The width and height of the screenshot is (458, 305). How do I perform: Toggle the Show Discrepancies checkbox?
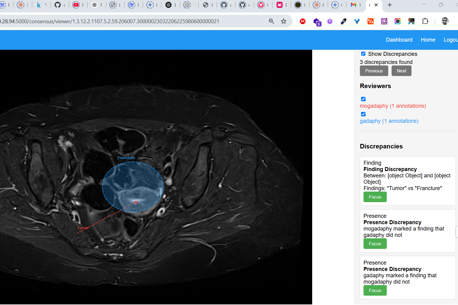363,54
